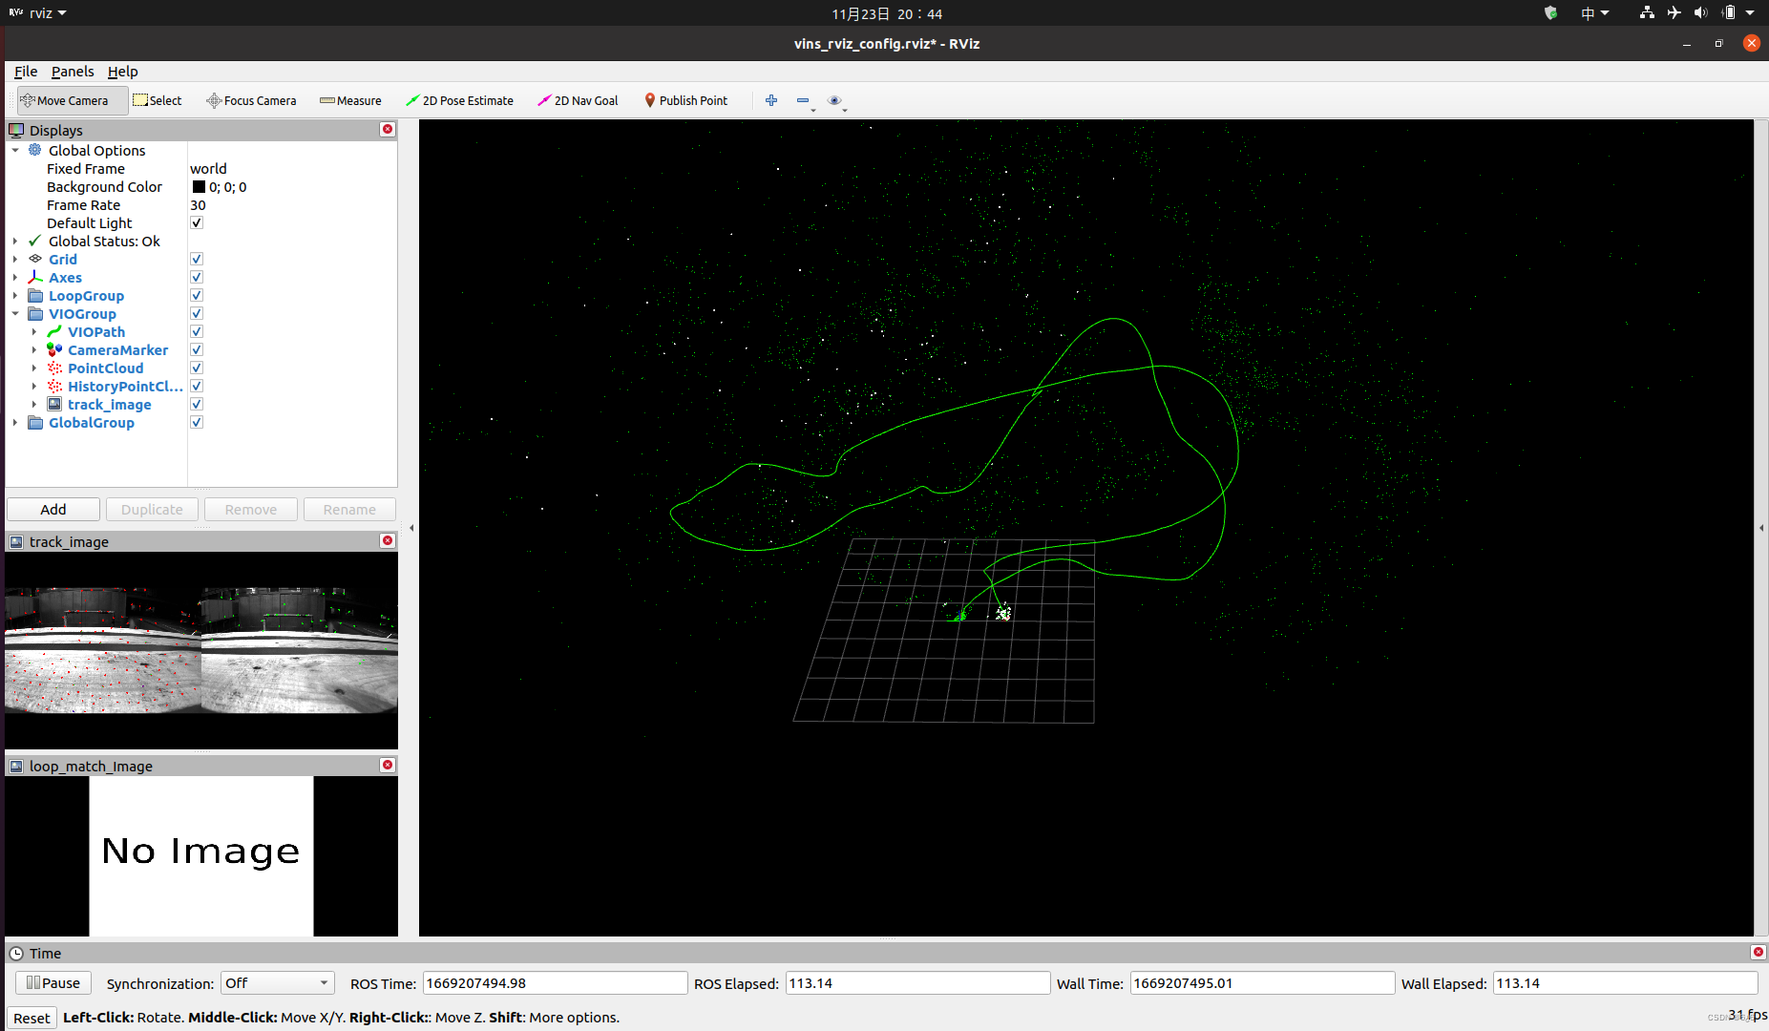The image size is (1769, 1031).
Task: Uncheck the CameraMarker display
Action: (197, 349)
